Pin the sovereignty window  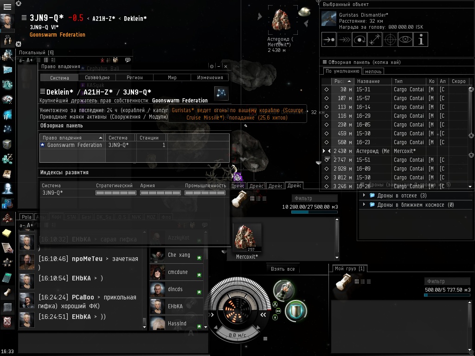point(212,66)
